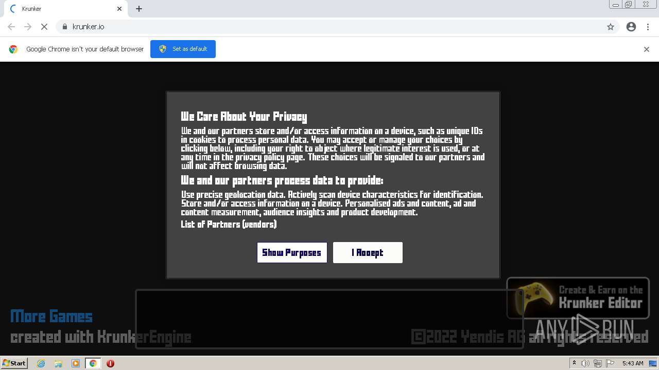Show hidden system tray icons
This screenshot has width=659, height=370.
574,363
